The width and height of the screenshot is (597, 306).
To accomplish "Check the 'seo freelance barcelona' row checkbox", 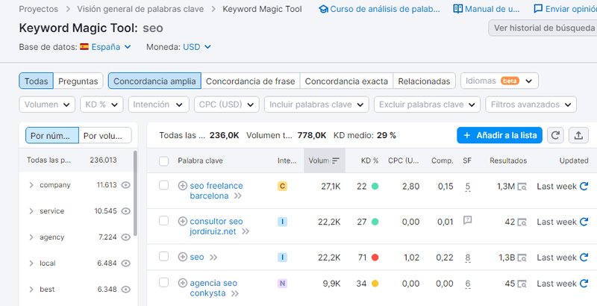I will pyautogui.click(x=163, y=185).
